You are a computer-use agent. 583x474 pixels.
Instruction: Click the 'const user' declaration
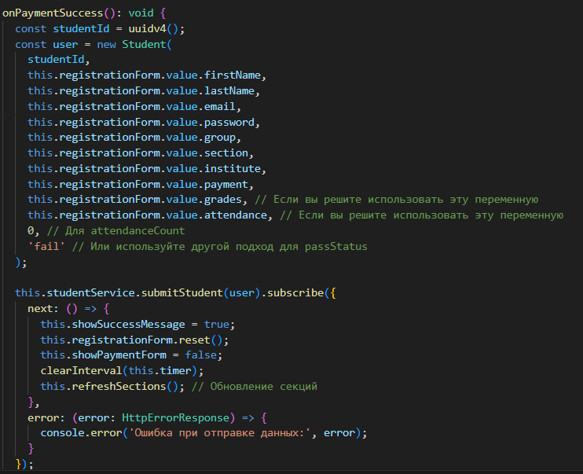(46, 44)
